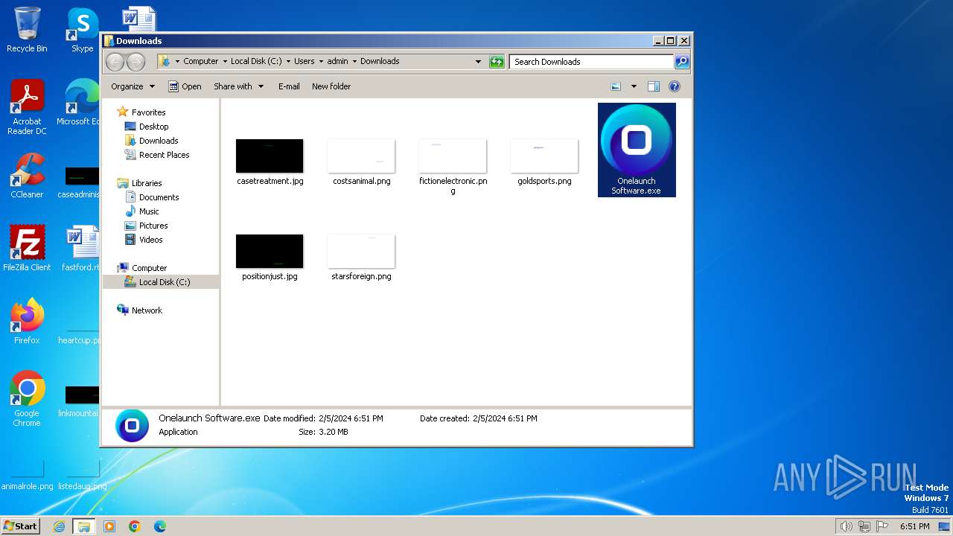
Task: Expand the Users breadcrumb arrow
Action: pyautogui.click(x=321, y=62)
